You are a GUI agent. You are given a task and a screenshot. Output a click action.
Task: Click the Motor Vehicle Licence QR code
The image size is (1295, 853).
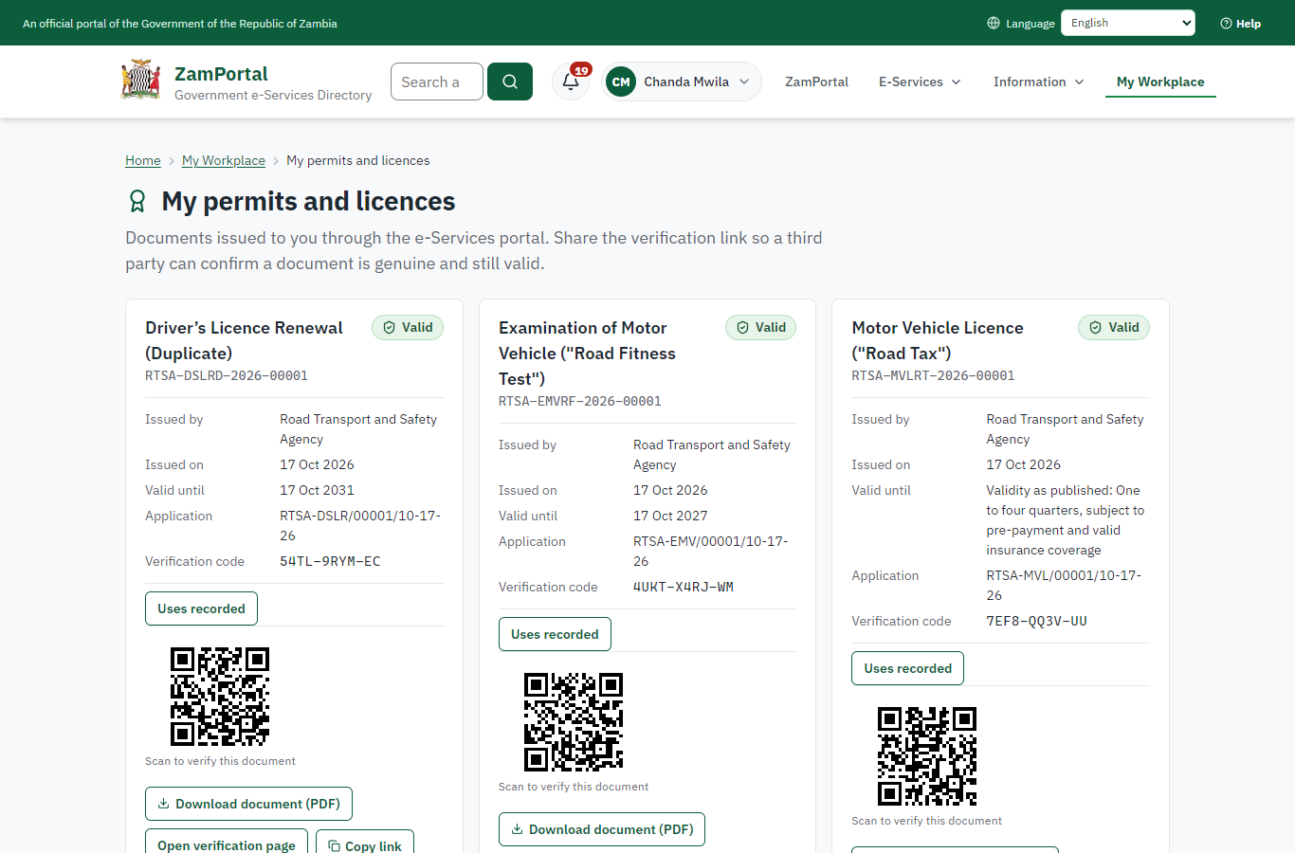pos(927,756)
